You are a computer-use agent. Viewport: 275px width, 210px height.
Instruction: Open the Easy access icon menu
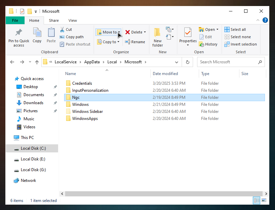tap(170, 37)
